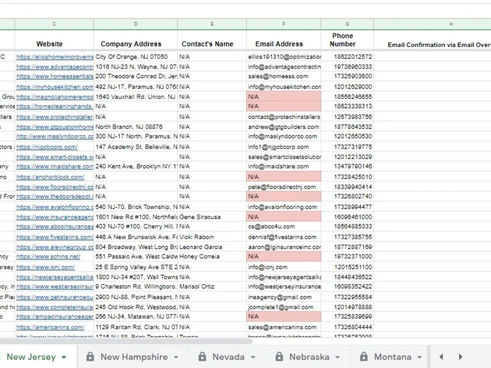This screenshot has height=368, width=491.
Task: Select the pete@floorsdirectnj.com email cell
Action: click(x=284, y=187)
